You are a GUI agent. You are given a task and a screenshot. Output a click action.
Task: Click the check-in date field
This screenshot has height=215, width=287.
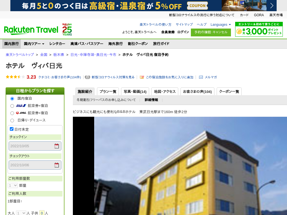point(35,146)
